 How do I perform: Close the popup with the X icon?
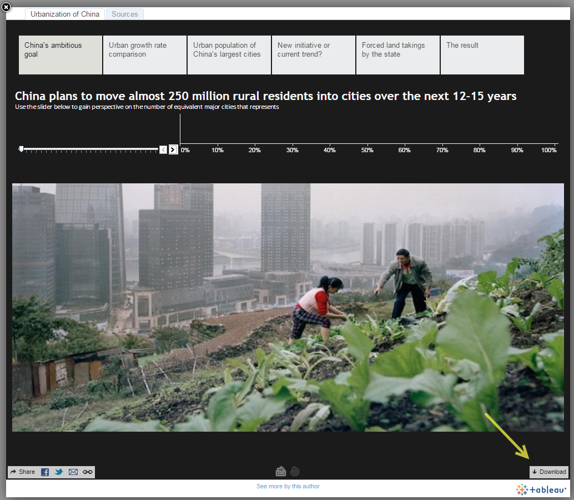pos(6,7)
